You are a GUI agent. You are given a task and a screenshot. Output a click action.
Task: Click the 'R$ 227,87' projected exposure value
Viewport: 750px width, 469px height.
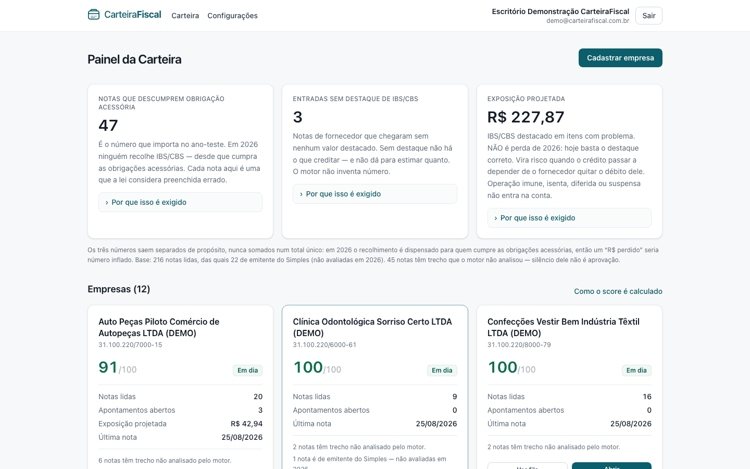(526, 117)
